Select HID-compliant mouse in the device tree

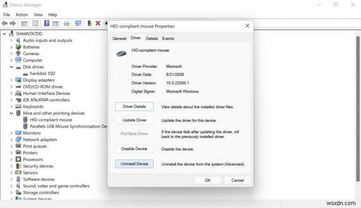pos(51,120)
